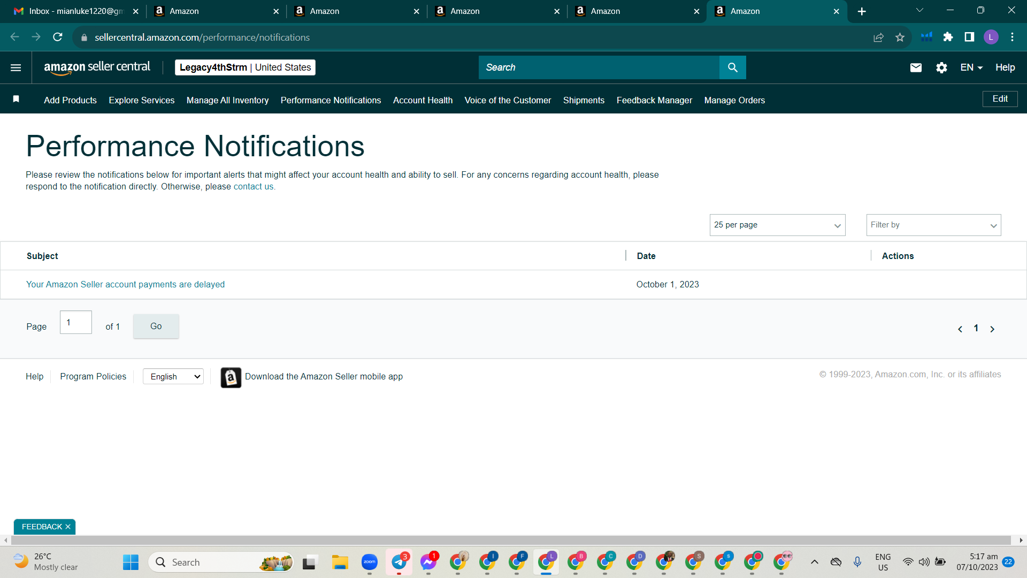This screenshot has height=578, width=1027.
Task: Toggle the browser side panel
Action: 969,37
